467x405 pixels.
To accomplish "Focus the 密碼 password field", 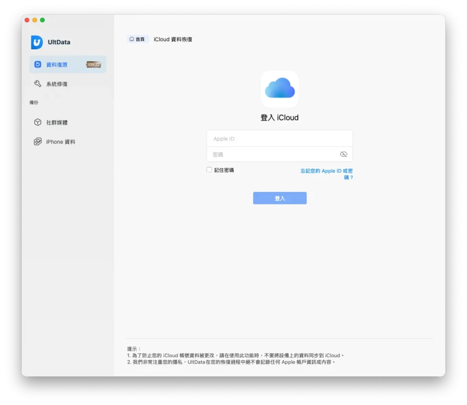I will pos(280,154).
